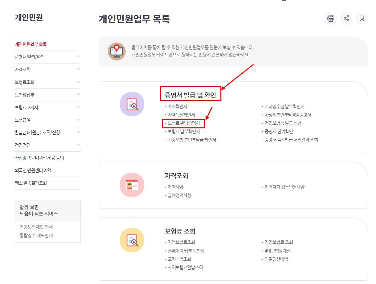
Task: Open the 직장보험료 조회 link
Action: tap(278, 242)
